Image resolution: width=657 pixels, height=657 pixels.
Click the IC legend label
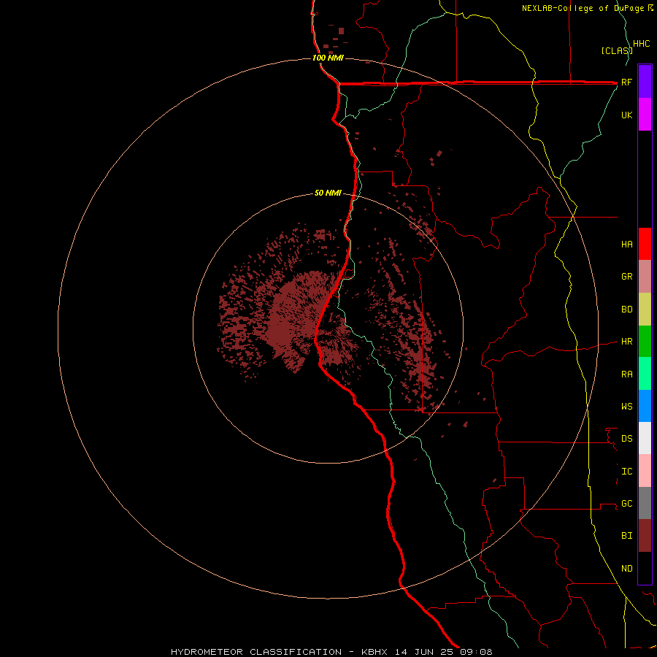[x=627, y=472]
